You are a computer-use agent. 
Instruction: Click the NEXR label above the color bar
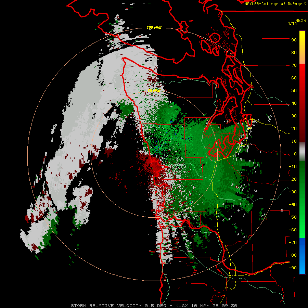tap(301, 21)
